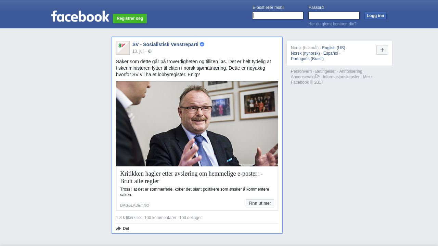This screenshot has height=246, width=438.
Task: Open the Personvern footer link
Action: (301, 71)
